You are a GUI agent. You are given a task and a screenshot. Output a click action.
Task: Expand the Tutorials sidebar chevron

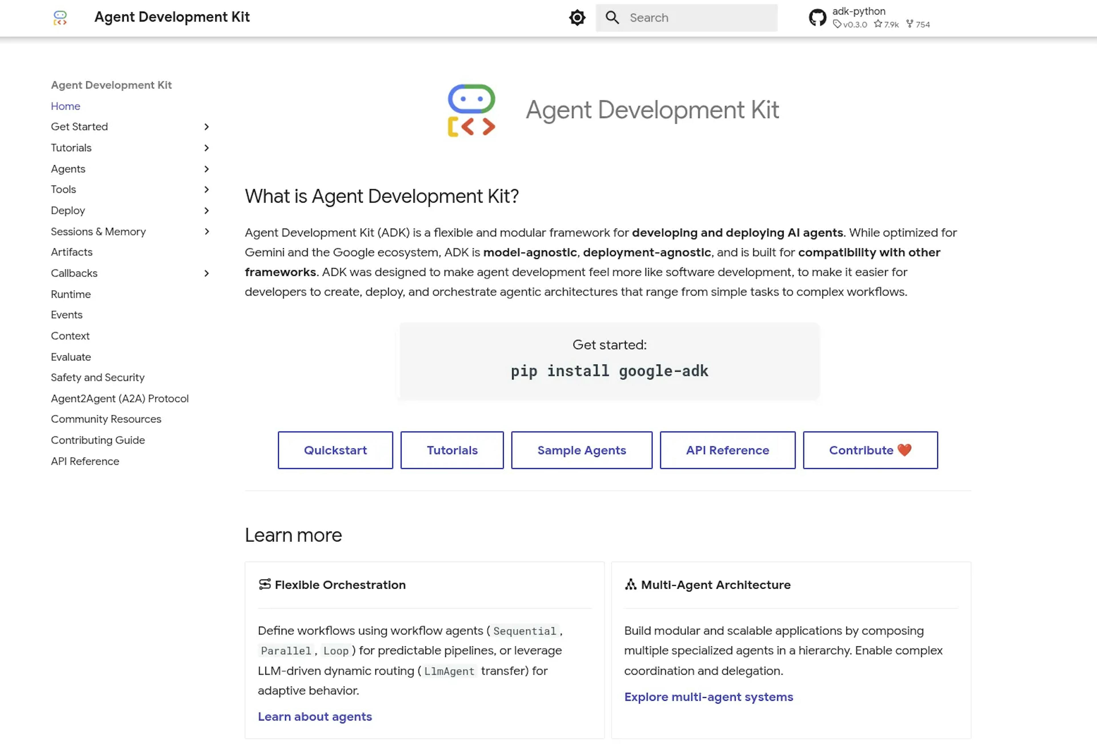pyautogui.click(x=206, y=148)
